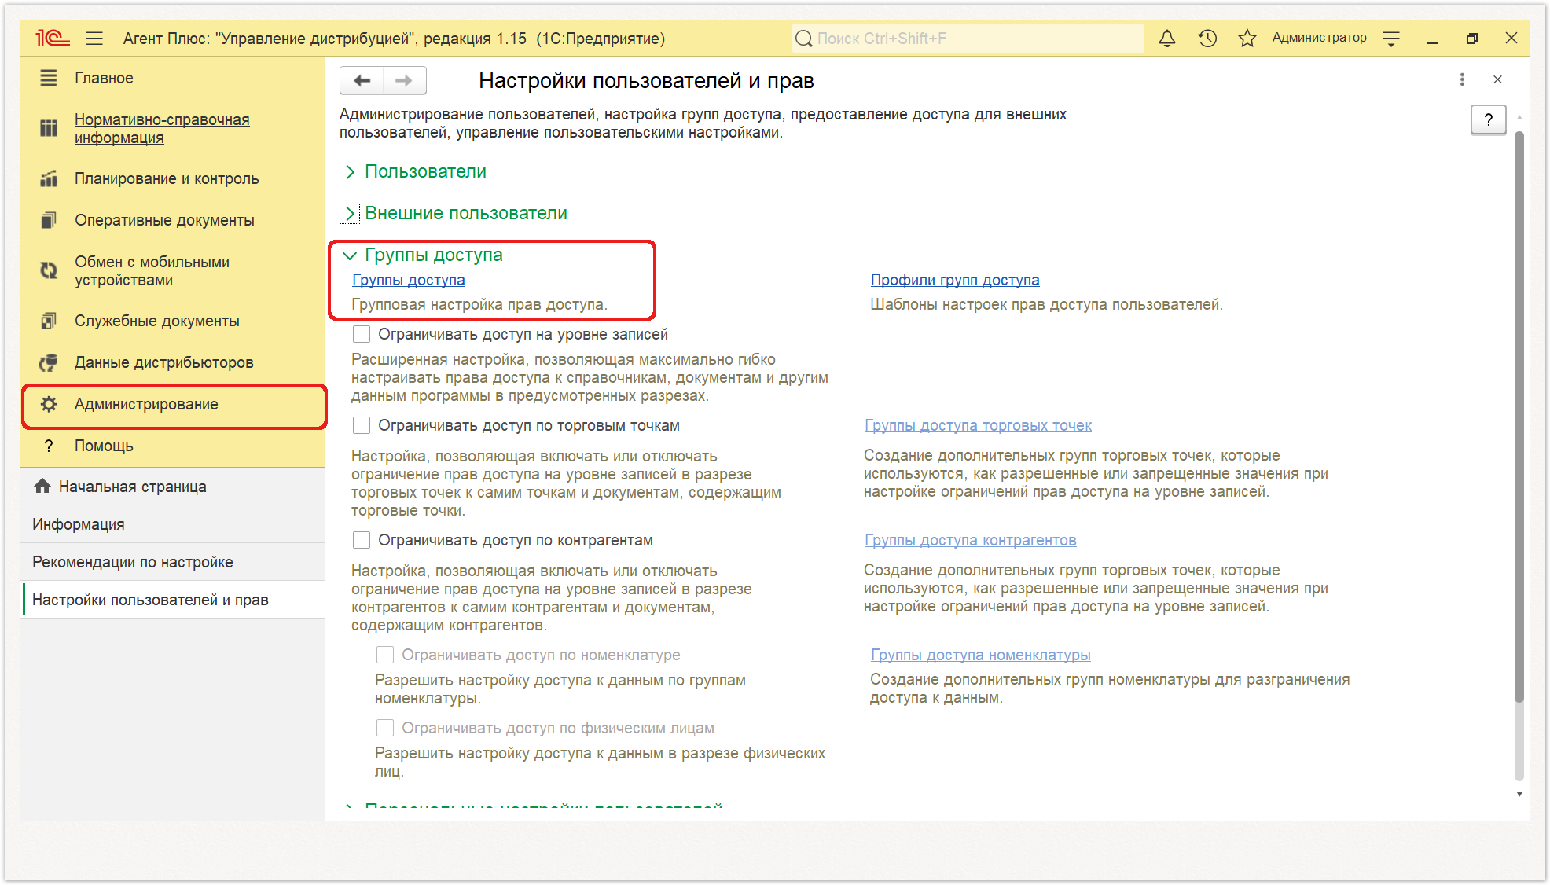Toggle Ограничивать доступ по номенклатуре checkbox
Screen dimensions: 1550x885
tap(385, 655)
